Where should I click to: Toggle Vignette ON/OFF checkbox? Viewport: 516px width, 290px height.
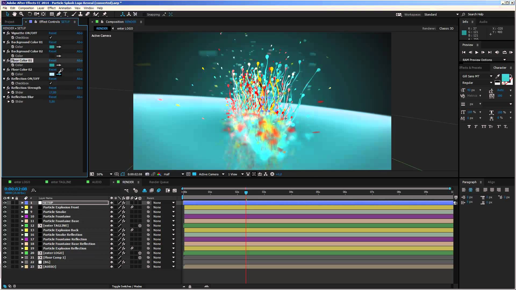[51, 38]
